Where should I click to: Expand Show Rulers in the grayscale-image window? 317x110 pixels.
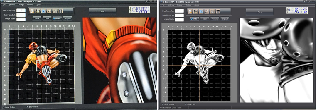(168, 104)
